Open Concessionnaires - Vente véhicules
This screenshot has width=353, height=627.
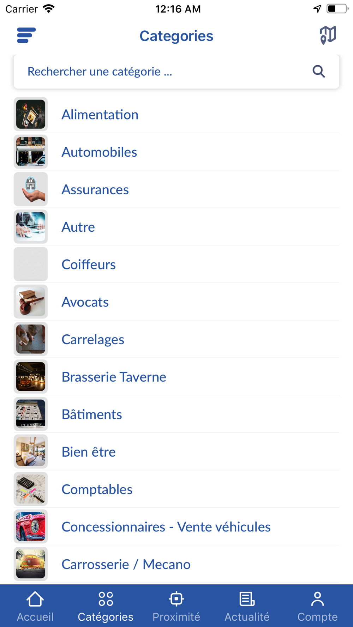click(166, 527)
